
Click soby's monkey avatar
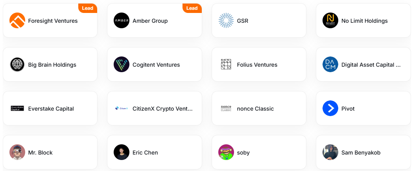[226, 152]
